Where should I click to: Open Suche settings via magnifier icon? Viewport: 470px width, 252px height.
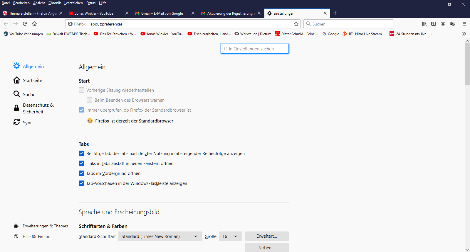coord(17,94)
